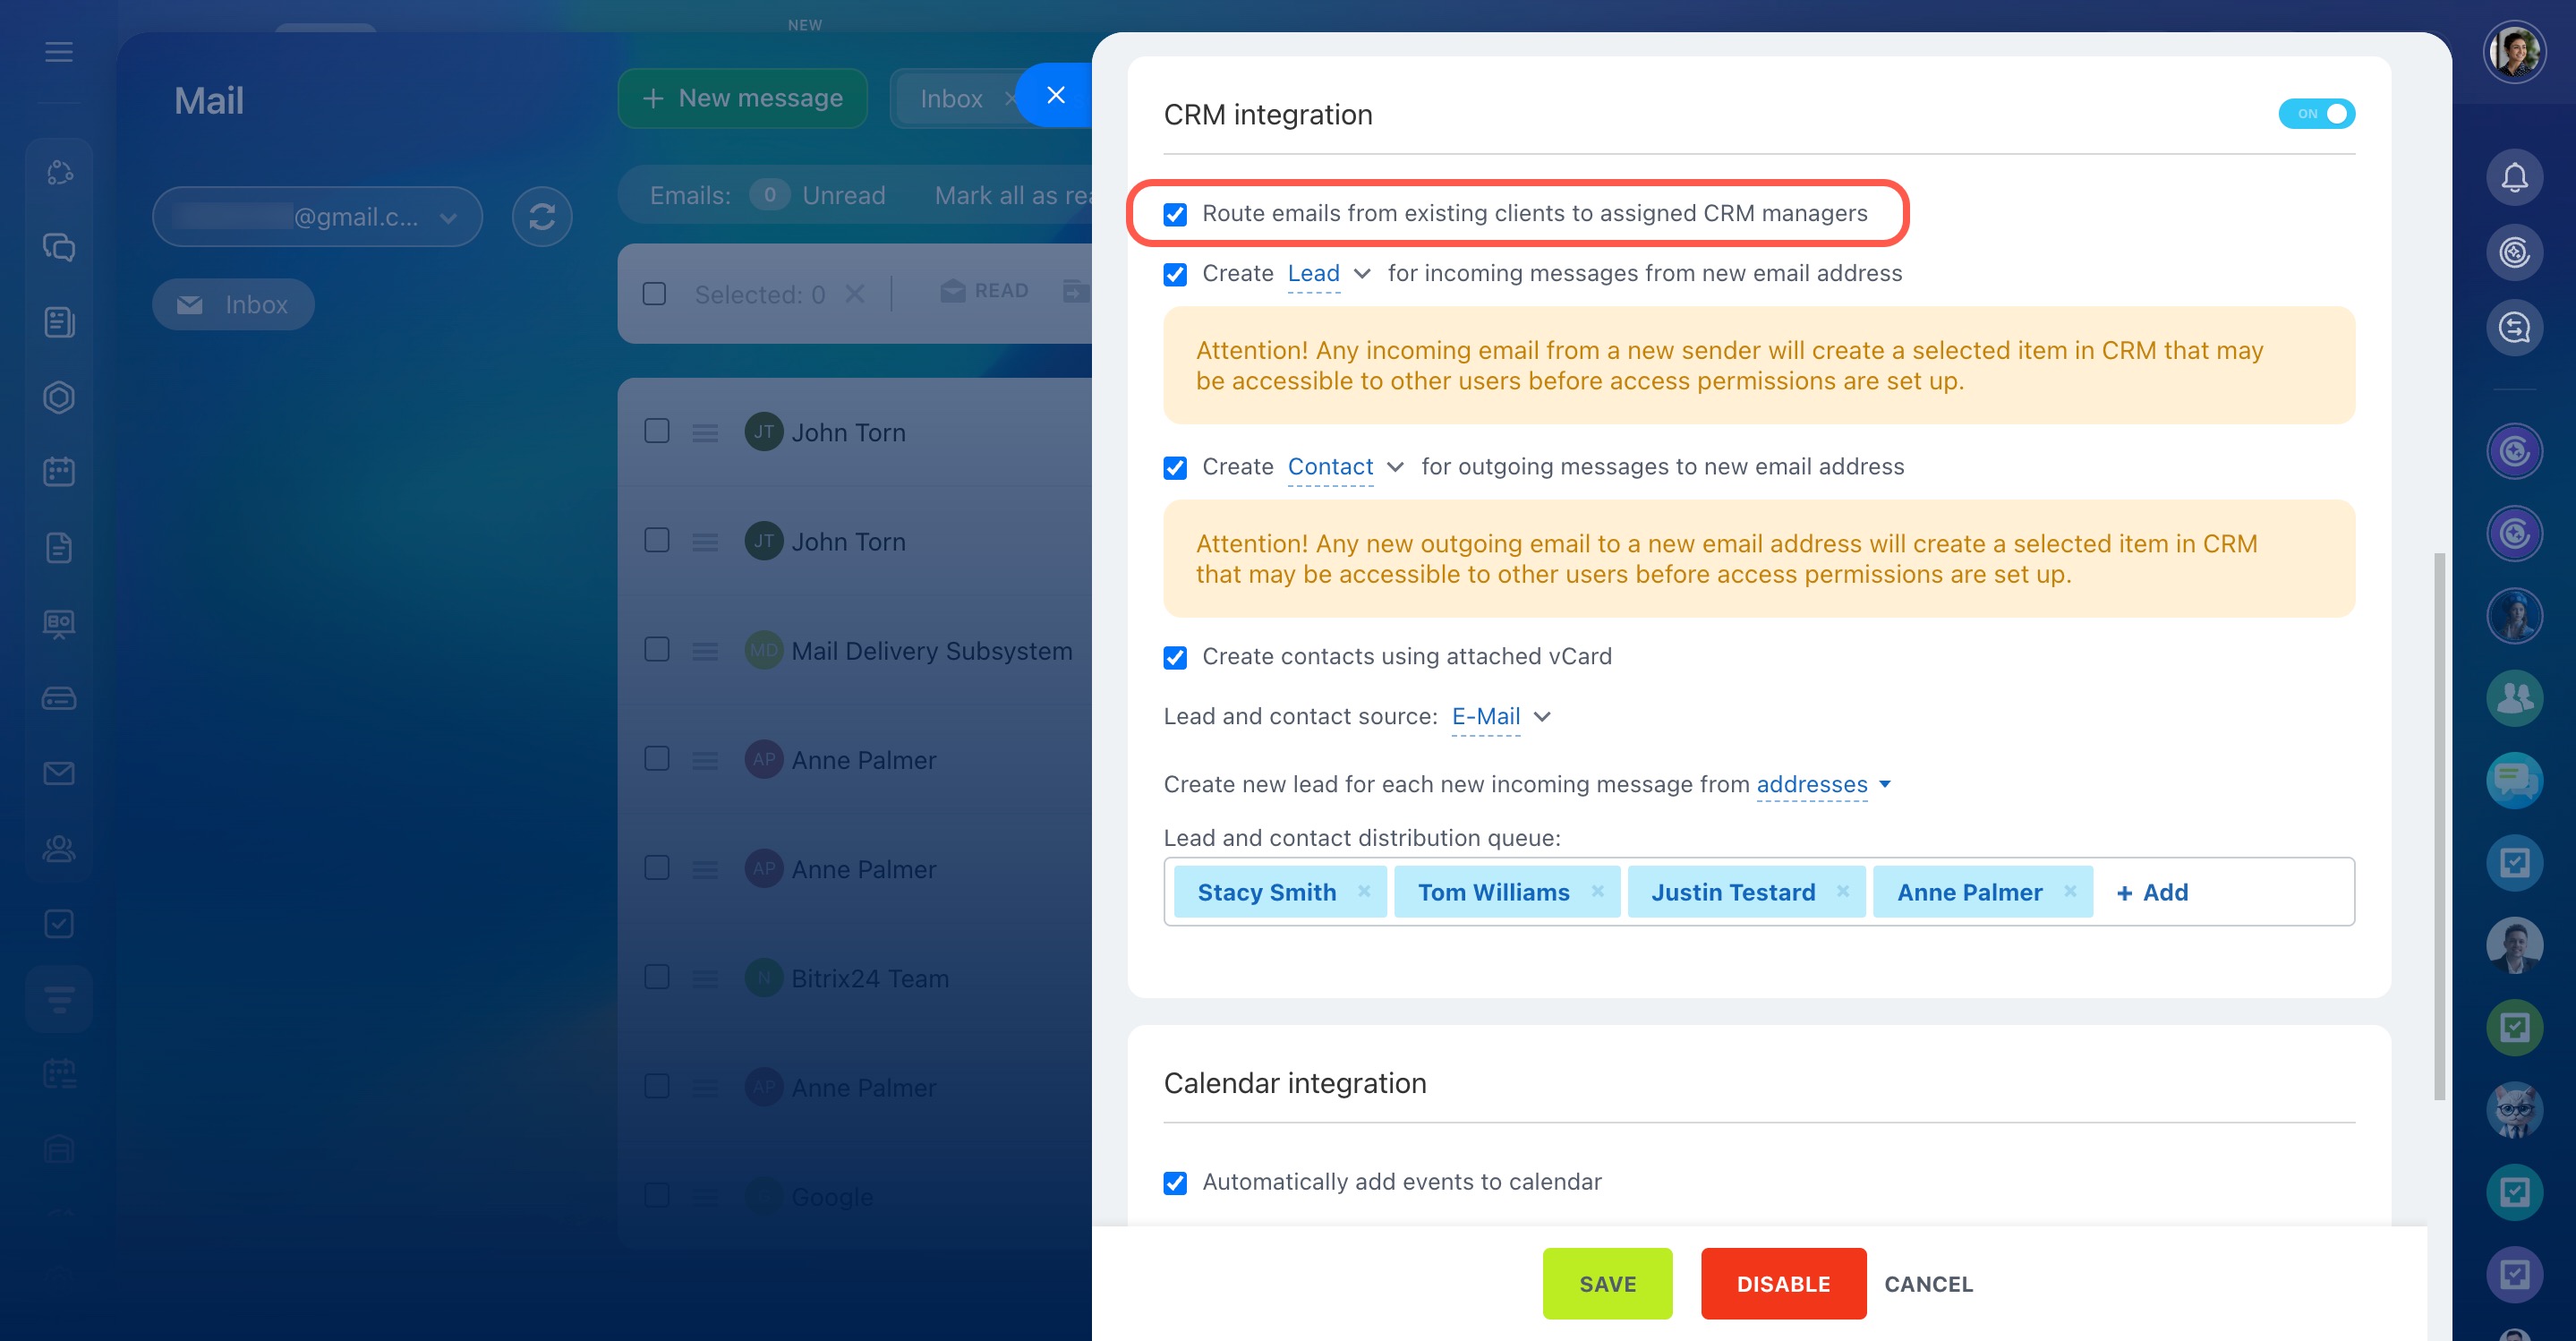Open the calendar icon in left sidebar
This screenshot has width=2576, height=1341.
click(x=59, y=471)
